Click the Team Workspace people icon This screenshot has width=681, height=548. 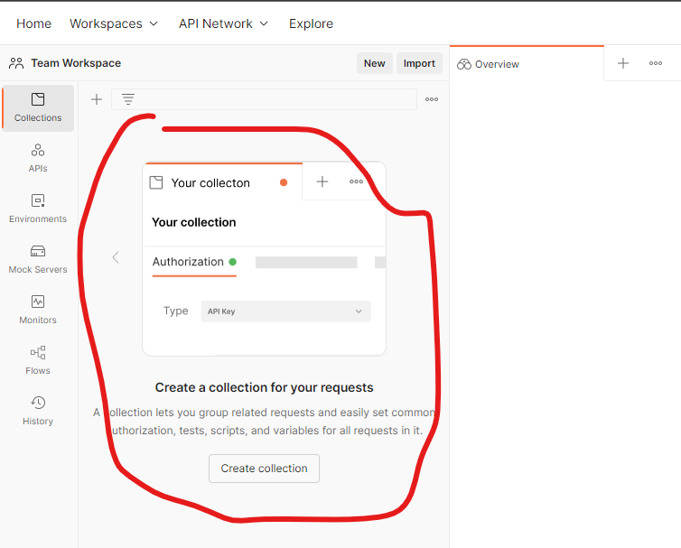pyautogui.click(x=16, y=63)
